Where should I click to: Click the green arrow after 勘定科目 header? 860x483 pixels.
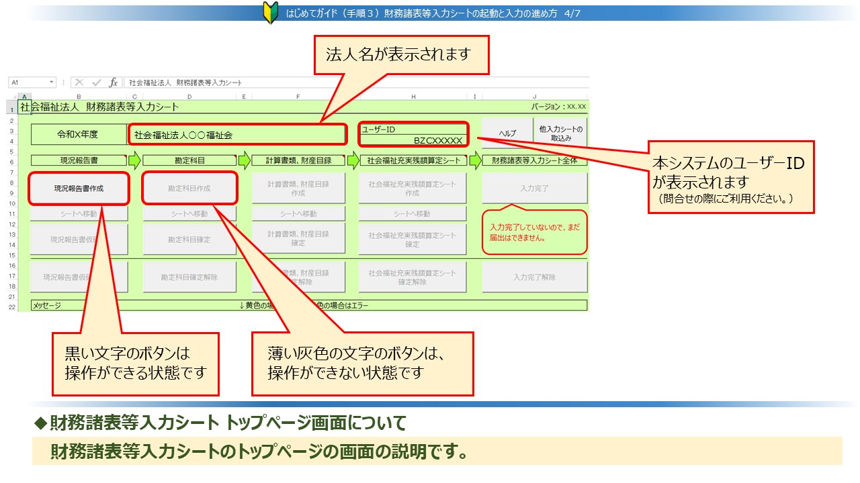[244, 161]
